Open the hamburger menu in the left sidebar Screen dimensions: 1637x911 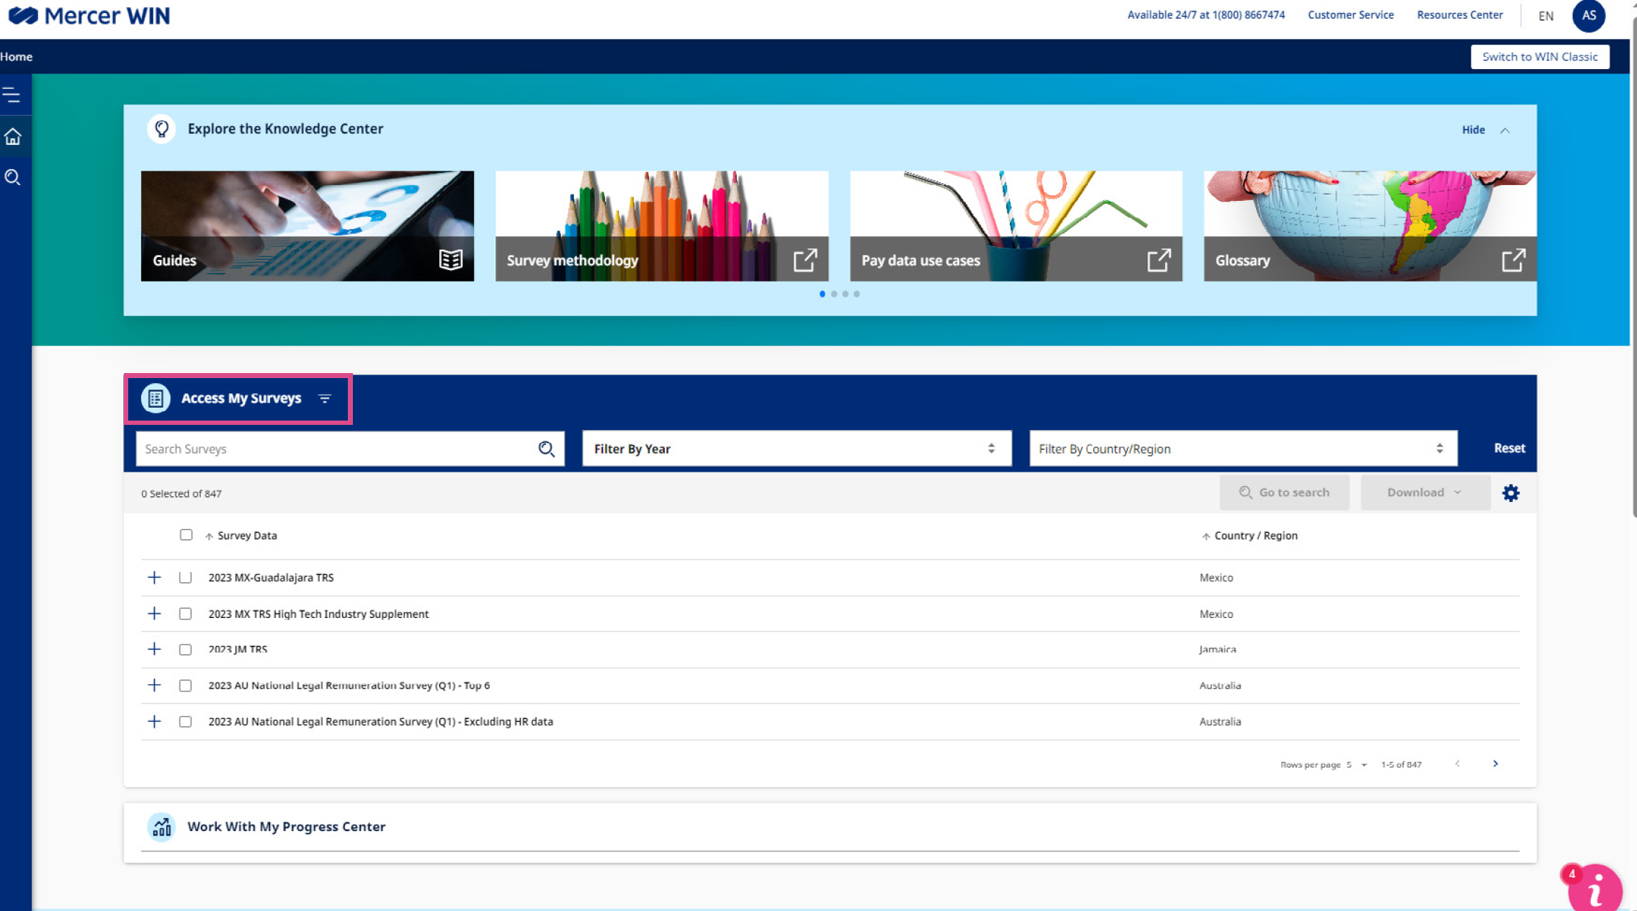pos(13,94)
